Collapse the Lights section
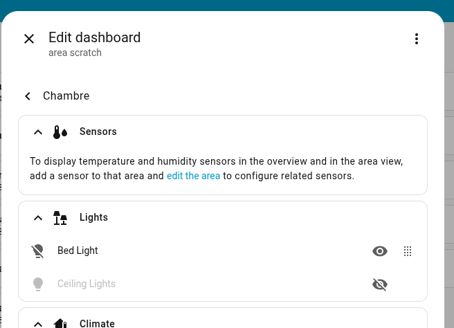Screen dimensions: 454x328 [38, 217]
